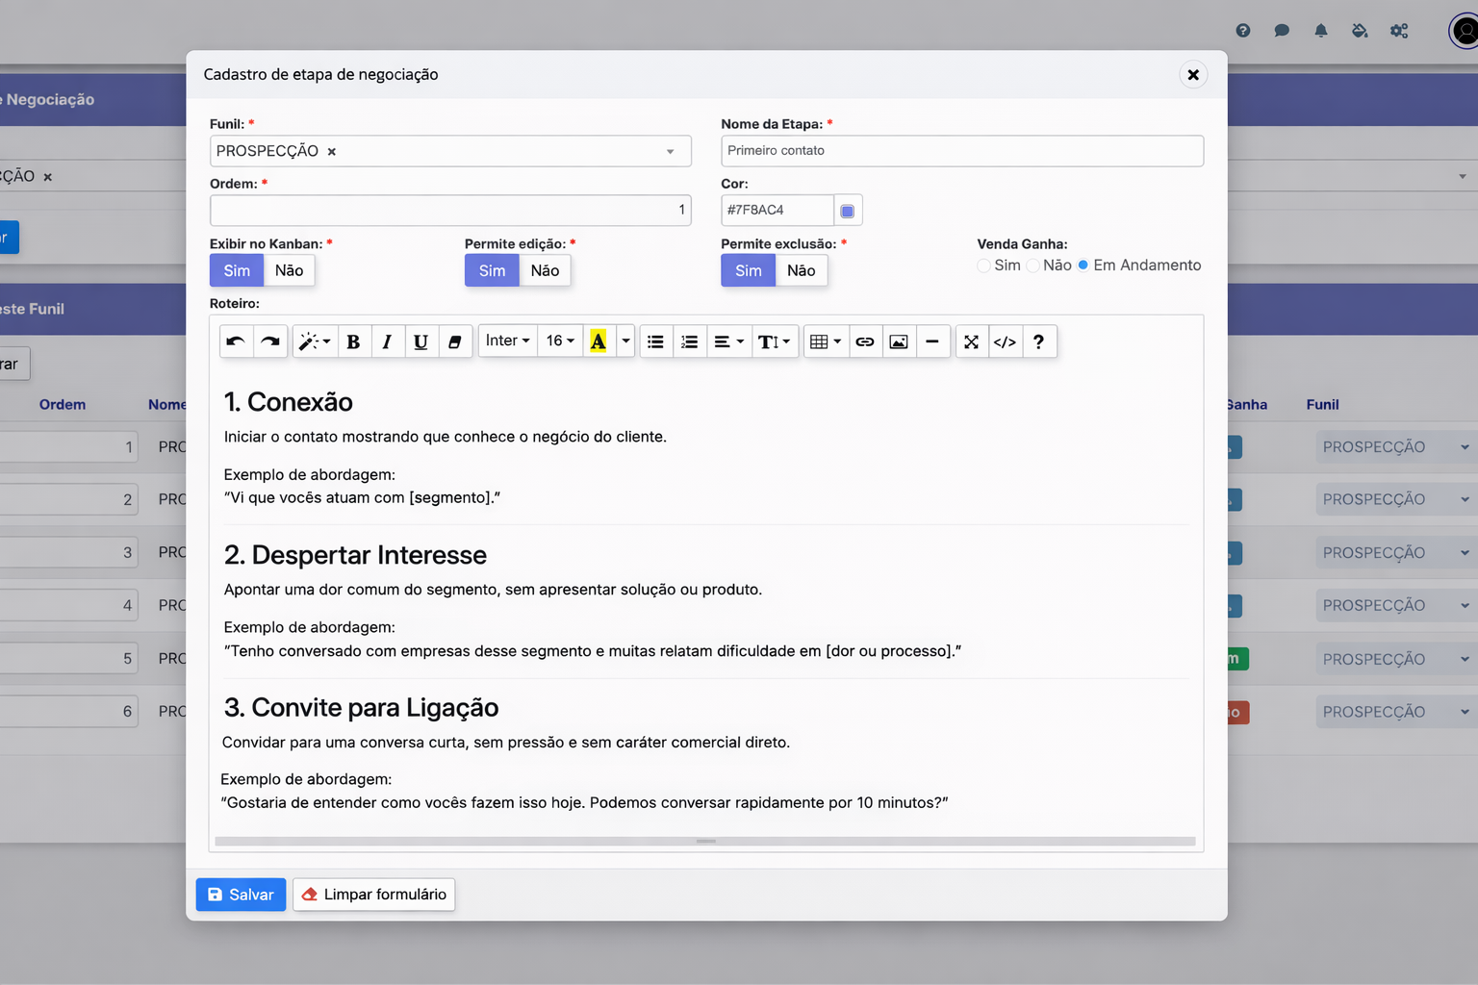The height and width of the screenshot is (985, 1478).
Task: Set Exibir no Kanban to Sim
Action: point(237,270)
